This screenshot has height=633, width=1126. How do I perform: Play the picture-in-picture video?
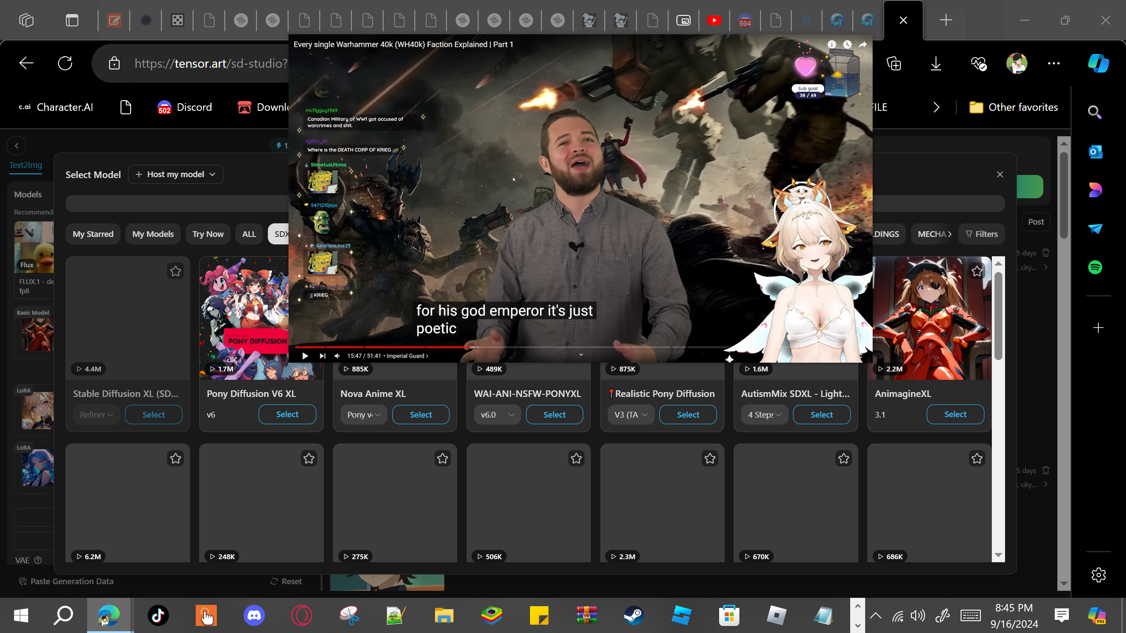pyautogui.click(x=305, y=356)
